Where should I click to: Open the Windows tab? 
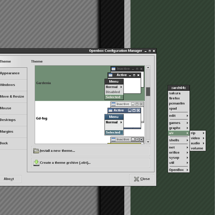13,85
